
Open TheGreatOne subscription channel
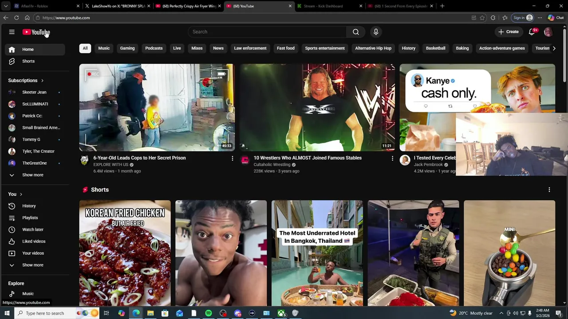(35, 163)
